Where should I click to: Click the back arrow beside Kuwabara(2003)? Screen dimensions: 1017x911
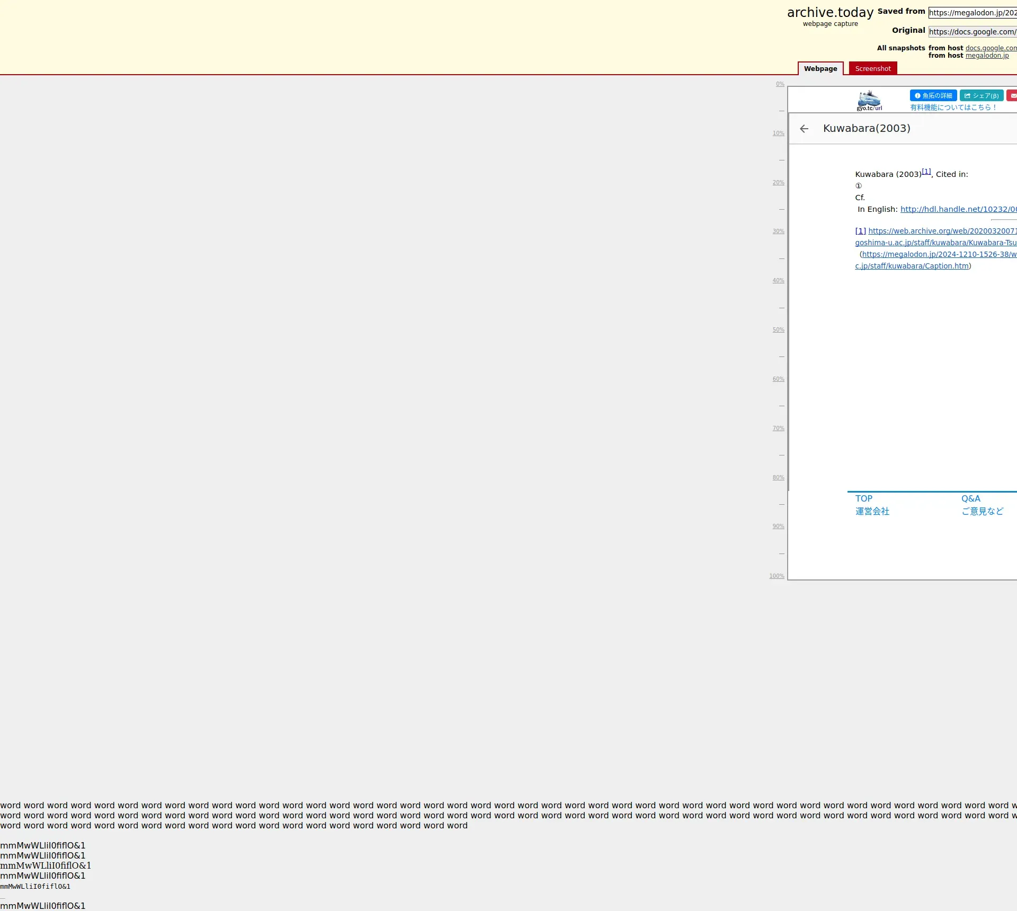coord(804,129)
